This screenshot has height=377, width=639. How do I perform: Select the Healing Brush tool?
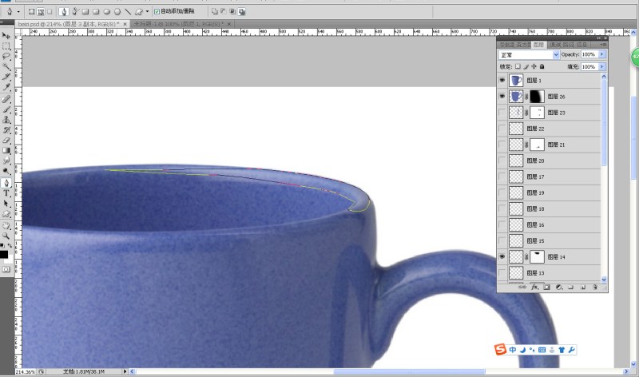point(6,99)
